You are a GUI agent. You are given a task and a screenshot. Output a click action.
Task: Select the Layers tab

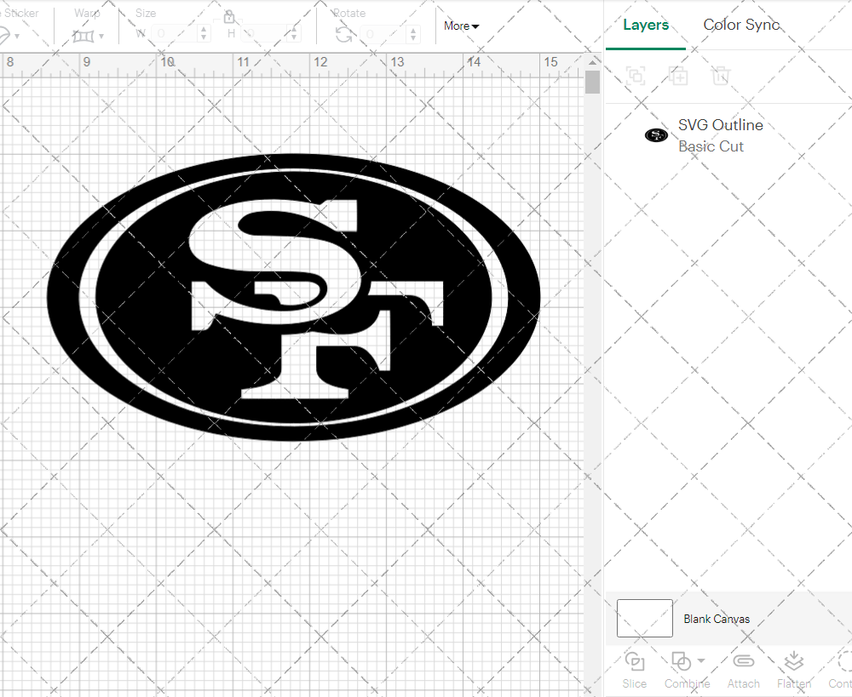click(x=646, y=25)
